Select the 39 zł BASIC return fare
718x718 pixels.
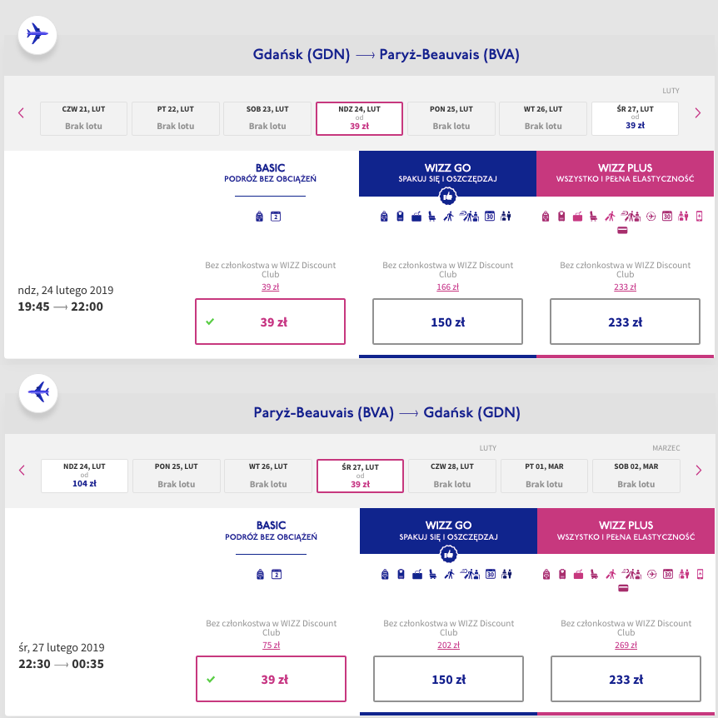coord(271,679)
